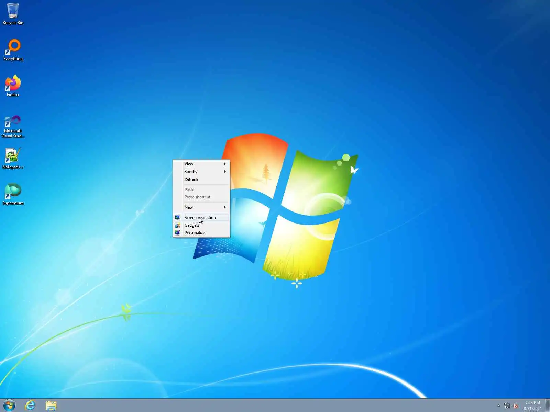The width and height of the screenshot is (550, 412).
Task: Open the clock showing 7:58 PM
Action: point(532,405)
